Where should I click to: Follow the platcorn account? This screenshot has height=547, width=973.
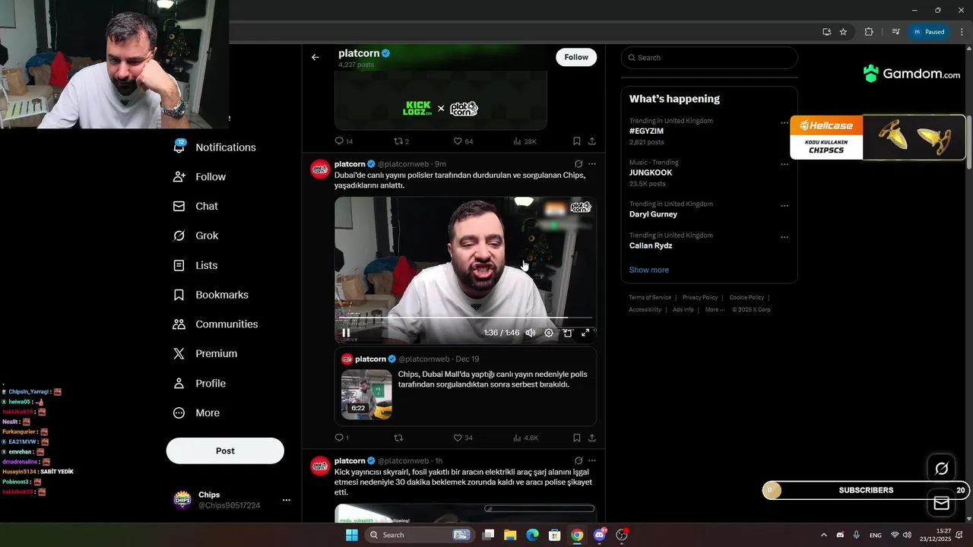click(576, 57)
